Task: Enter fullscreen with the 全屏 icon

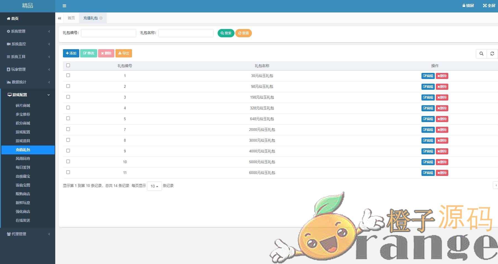Action: click(x=485, y=6)
